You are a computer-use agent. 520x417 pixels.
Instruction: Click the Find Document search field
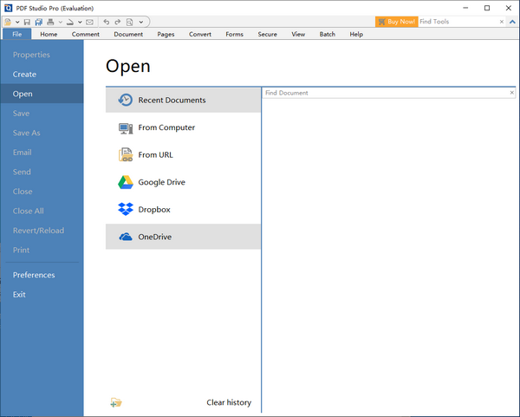384,93
